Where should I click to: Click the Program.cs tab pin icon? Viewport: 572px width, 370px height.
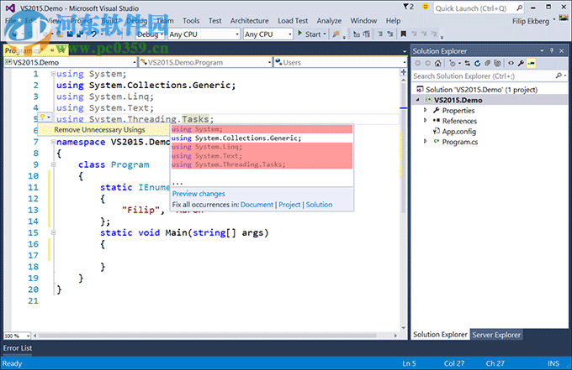pyautogui.click(x=52, y=50)
